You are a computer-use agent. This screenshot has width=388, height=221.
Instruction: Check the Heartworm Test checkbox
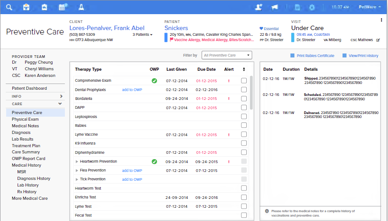click(244, 188)
